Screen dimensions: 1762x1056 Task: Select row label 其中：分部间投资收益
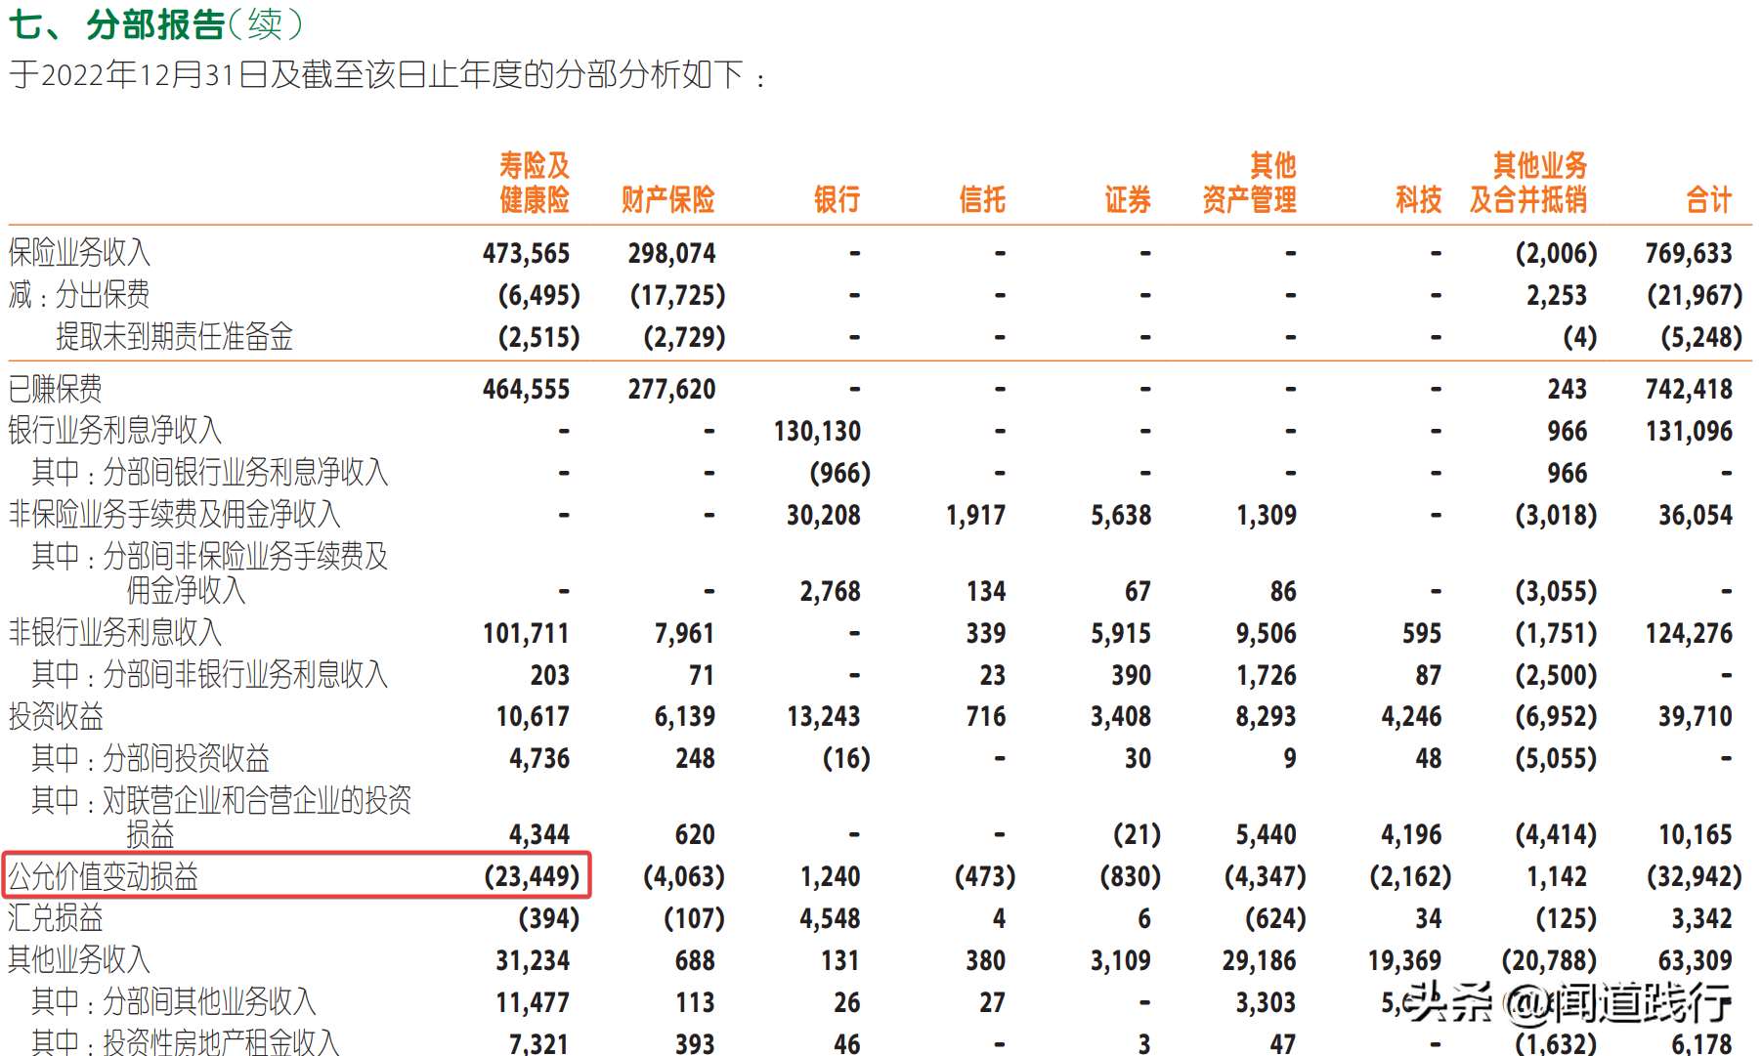[x=150, y=758]
